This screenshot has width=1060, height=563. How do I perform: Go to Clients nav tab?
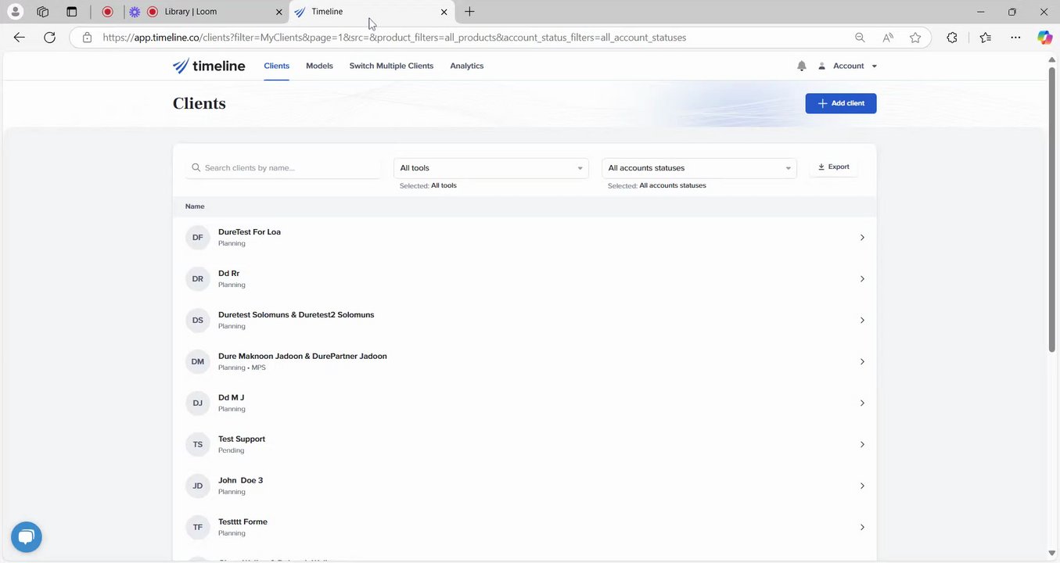pos(277,66)
